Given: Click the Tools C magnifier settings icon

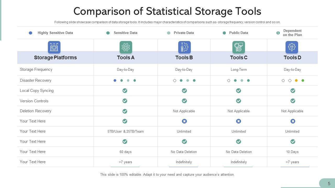Looking at the screenshot, I should pyautogui.click(x=239, y=47).
